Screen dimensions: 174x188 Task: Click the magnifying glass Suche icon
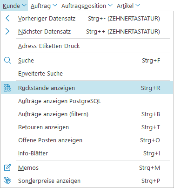(7, 61)
